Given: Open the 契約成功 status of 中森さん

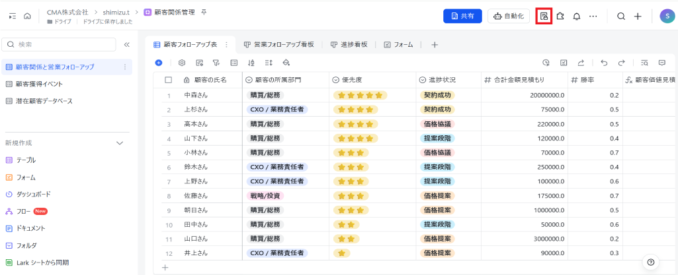Looking at the screenshot, I should click(437, 95).
